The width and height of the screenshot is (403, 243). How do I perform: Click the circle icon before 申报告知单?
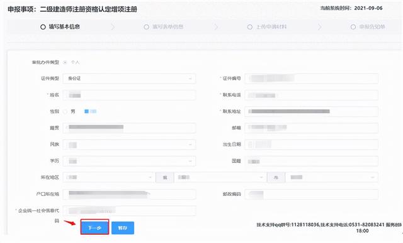point(353,27)
